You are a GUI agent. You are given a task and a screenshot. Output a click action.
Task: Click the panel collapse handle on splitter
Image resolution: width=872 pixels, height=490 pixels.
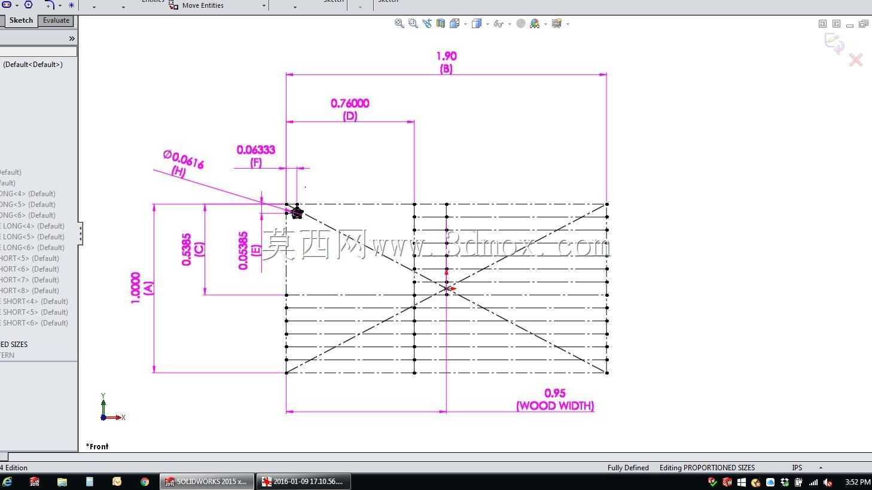tap(80, 233)
